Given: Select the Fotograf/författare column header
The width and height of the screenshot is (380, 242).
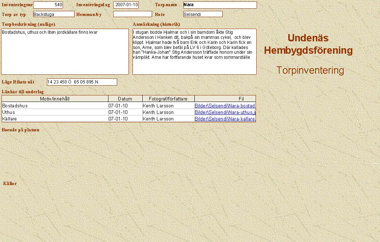Looking at the screenshot, I should pos(168,99).
